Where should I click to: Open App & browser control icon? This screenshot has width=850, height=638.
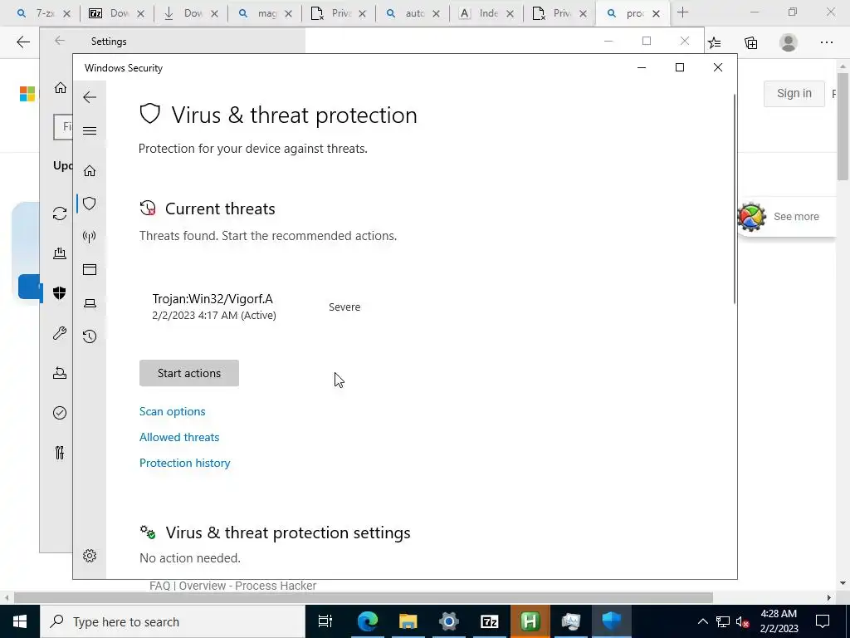click(x=90, y=270)
